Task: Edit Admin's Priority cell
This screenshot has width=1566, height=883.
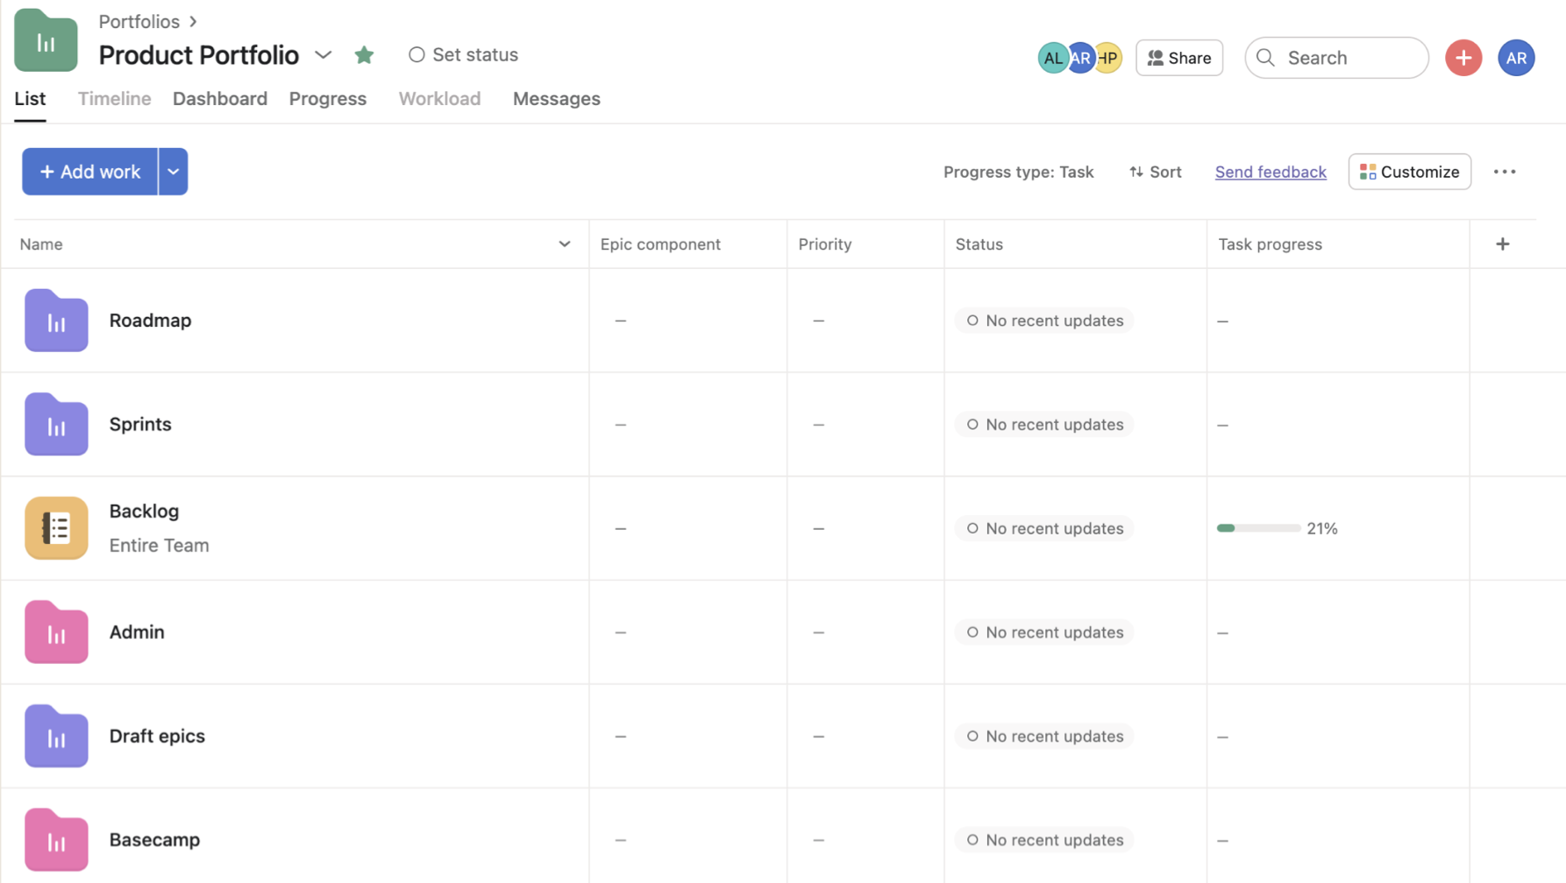Action: [x=865, y=632]
